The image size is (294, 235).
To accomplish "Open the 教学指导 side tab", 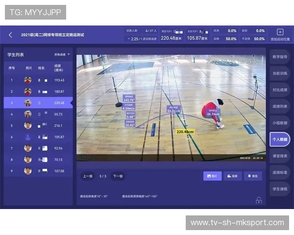I will click(x=280, y=57).
